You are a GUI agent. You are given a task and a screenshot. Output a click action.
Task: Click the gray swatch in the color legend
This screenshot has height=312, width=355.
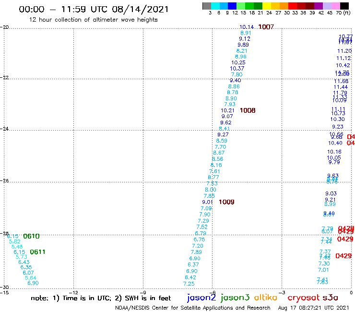coord(207,6)
